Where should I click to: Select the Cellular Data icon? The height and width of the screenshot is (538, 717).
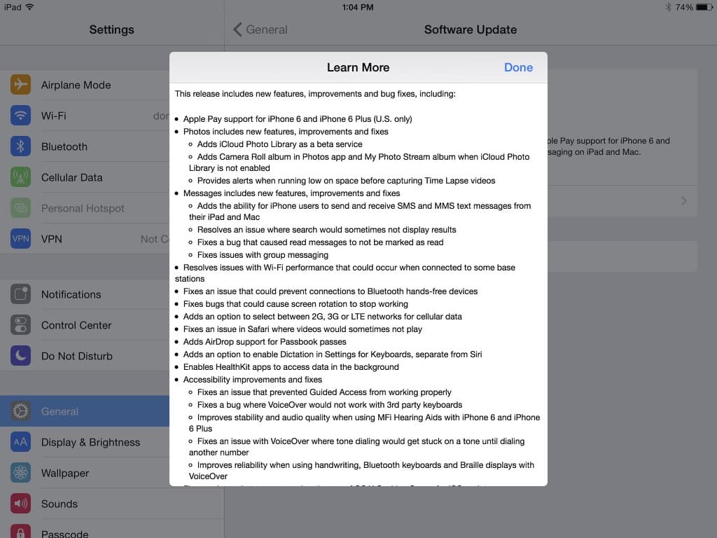tap(20, 177)
